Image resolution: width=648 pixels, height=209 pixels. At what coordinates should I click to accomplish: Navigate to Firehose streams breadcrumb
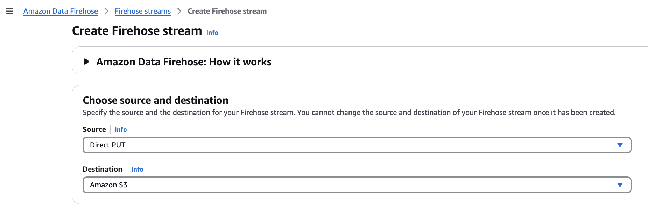[x=143, y=11]
